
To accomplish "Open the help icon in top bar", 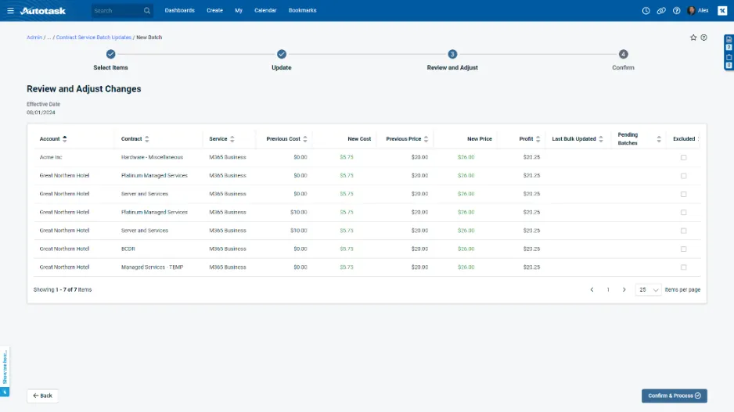I will 676,11.
